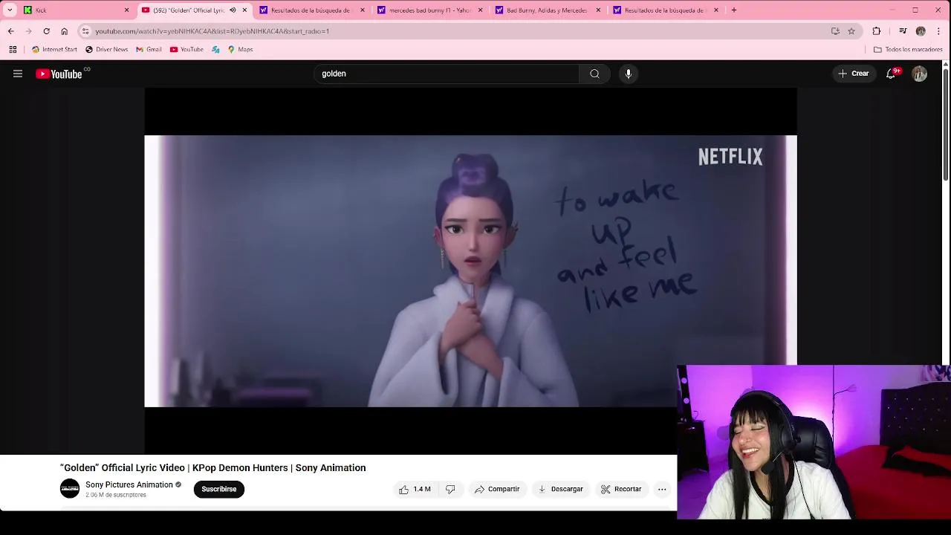Screen dimensions: 951x535
Task: Click the Suscribirse button
Action: 219,489
